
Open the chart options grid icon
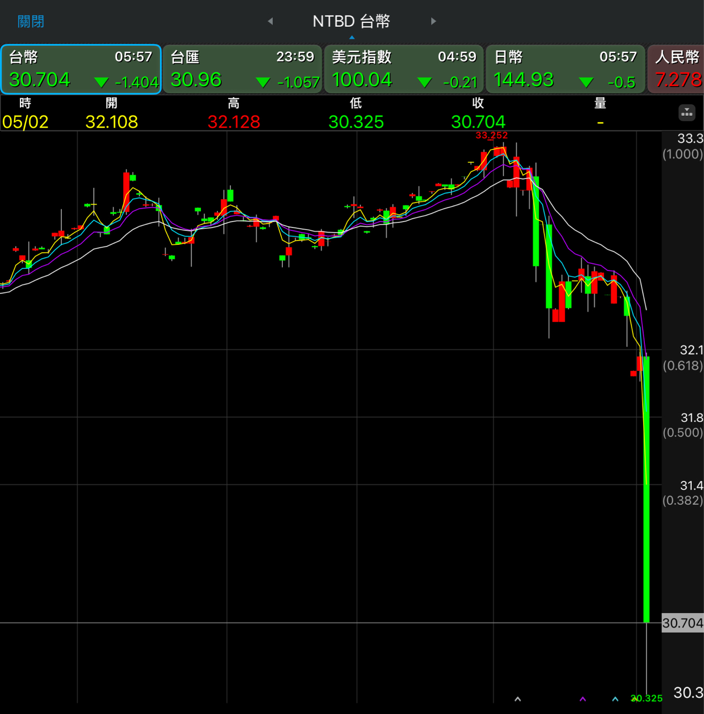[687, 113]
